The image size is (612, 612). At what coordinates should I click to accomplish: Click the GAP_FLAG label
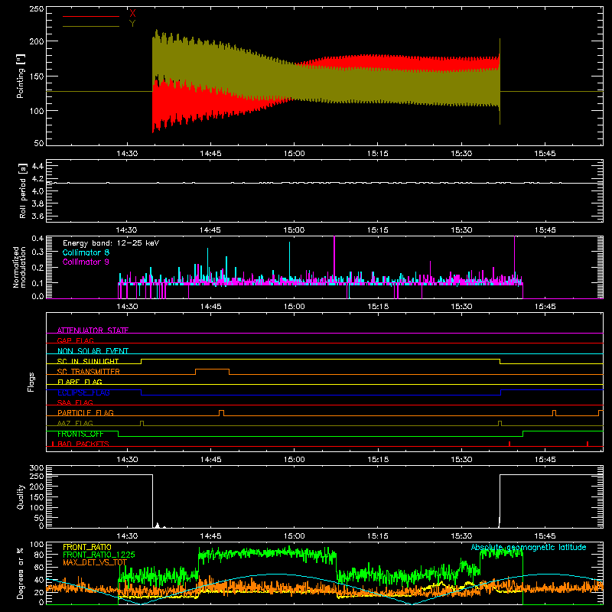[75, 340]
